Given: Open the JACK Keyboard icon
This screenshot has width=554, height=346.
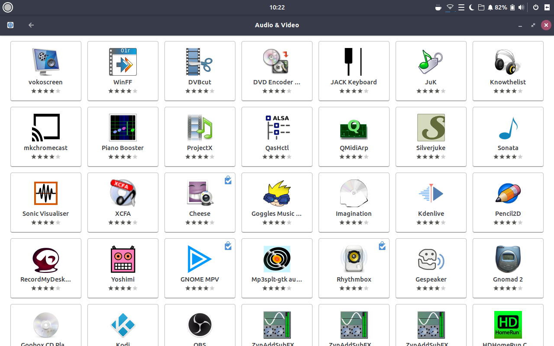Looking at the screenshot, I should tap(354, 62).
